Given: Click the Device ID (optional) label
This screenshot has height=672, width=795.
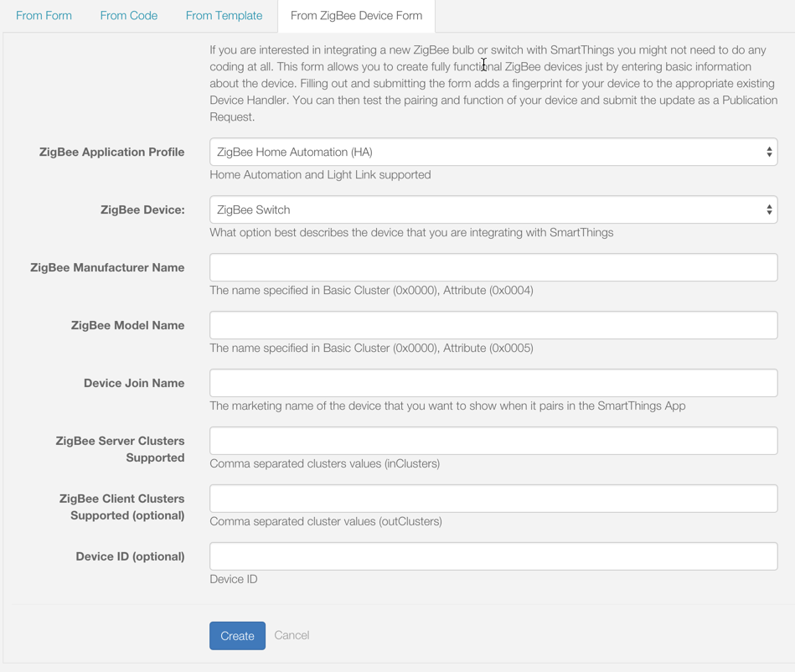Looking at the screenshot, I should coord(131,556).
